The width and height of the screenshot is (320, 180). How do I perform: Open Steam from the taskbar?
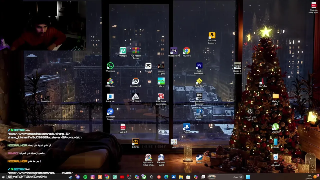70,177
